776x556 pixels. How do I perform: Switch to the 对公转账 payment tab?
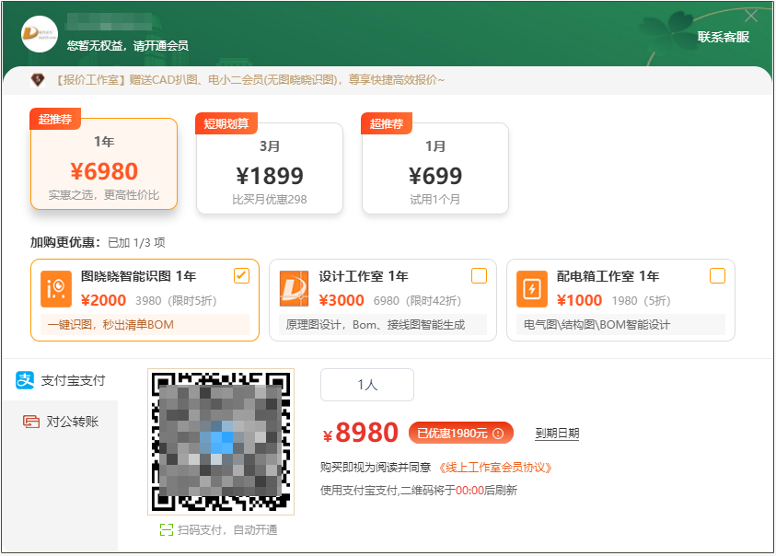tap(61, 422)
